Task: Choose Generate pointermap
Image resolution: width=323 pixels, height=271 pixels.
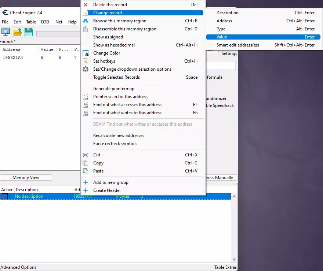Action: (x=143, y=89)
